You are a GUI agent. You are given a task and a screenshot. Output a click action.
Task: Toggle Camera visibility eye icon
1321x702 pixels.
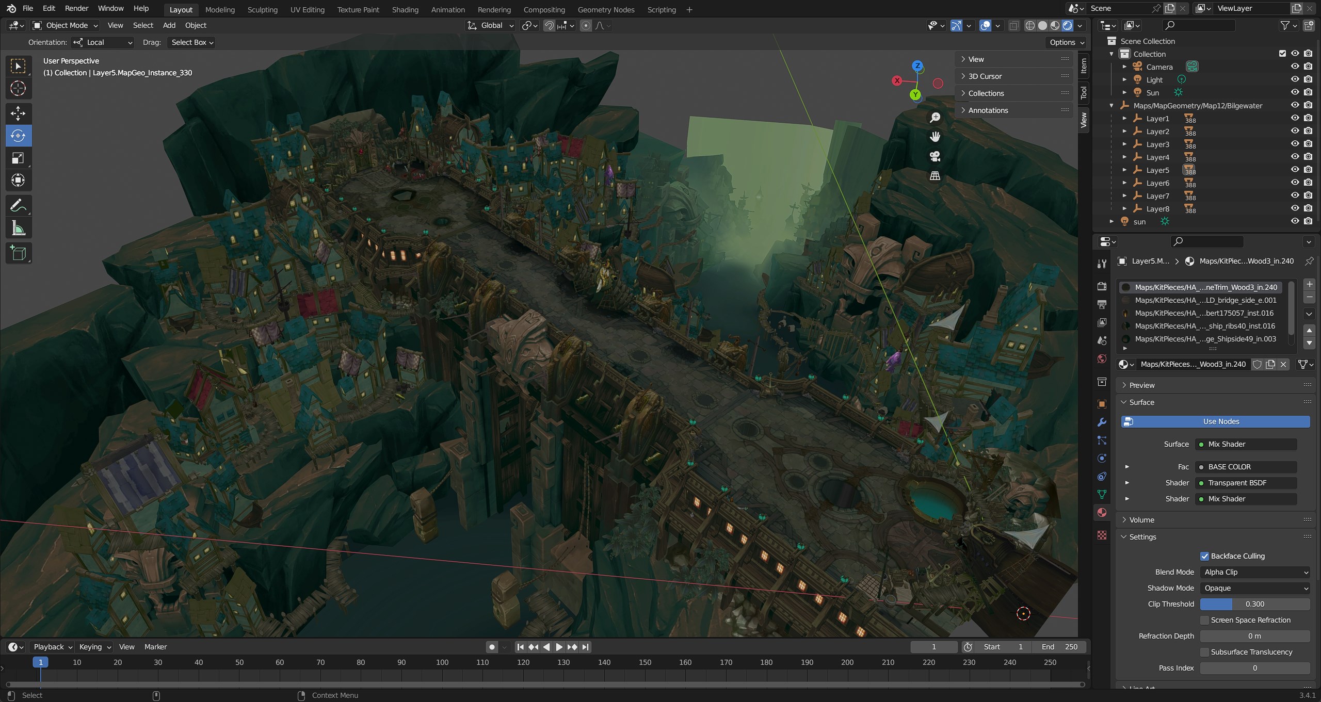tap(1295, 67)
